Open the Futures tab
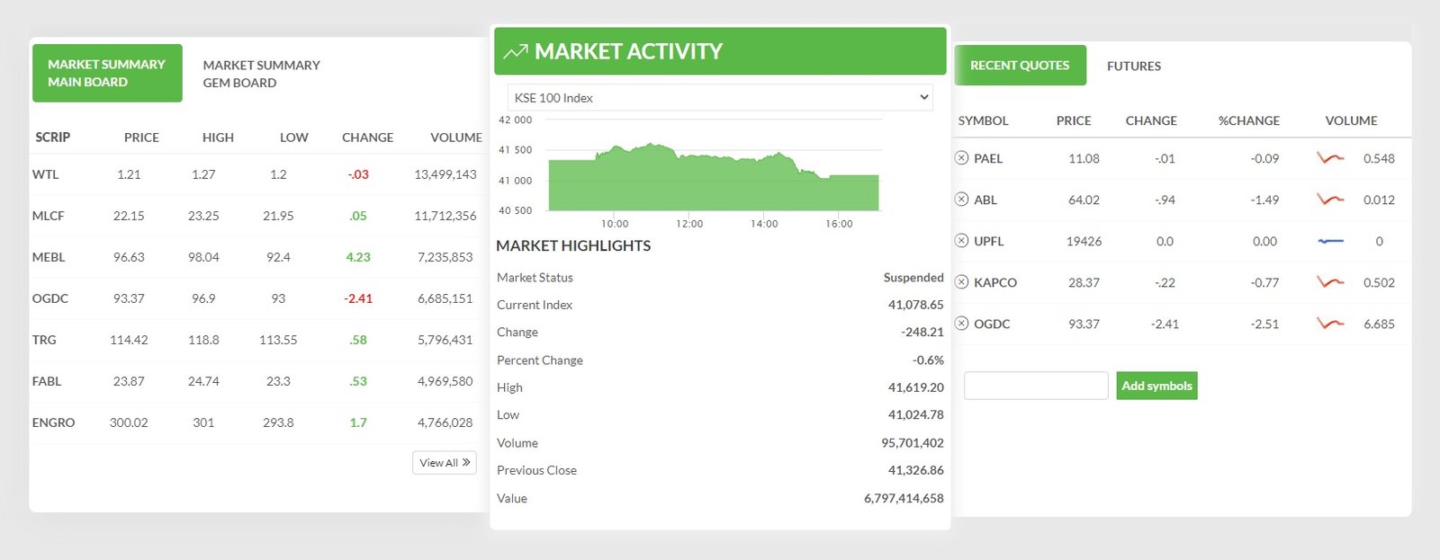 1133,66
